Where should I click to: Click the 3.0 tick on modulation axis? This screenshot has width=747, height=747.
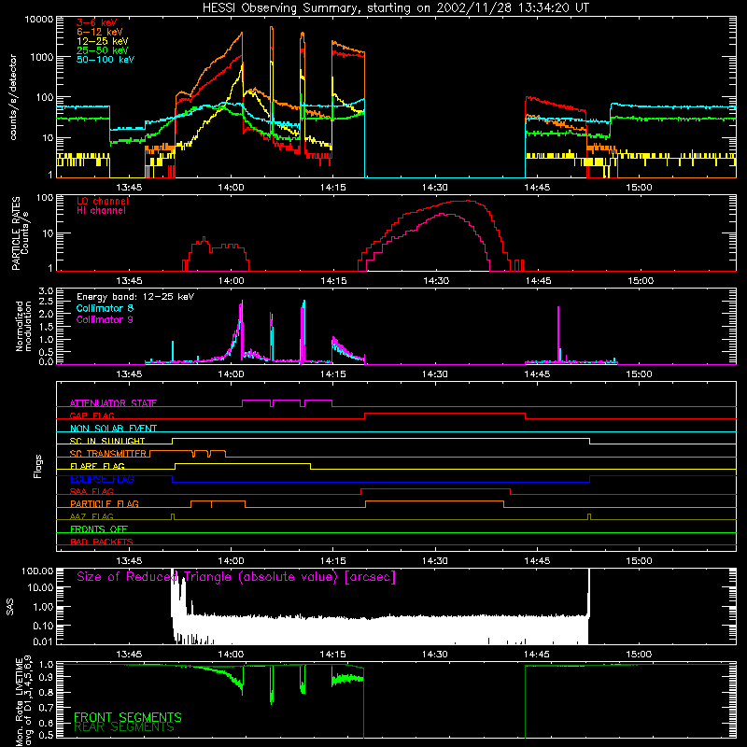point(46,291)
